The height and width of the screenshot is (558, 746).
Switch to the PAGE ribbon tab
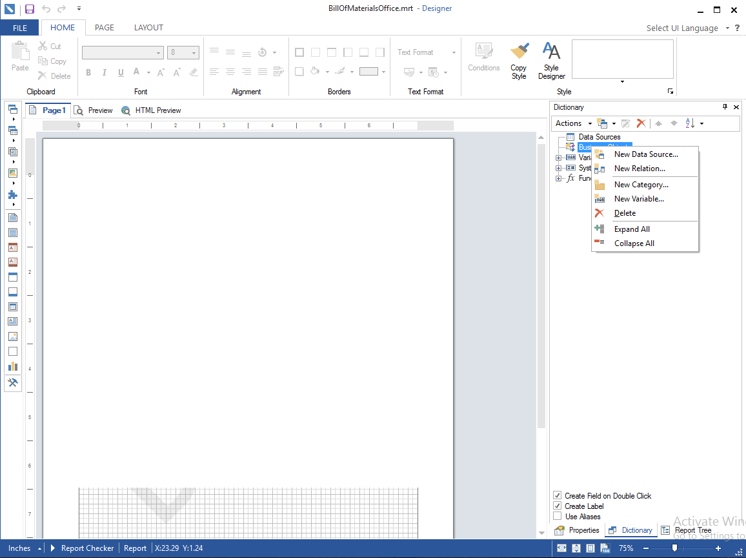104,28
